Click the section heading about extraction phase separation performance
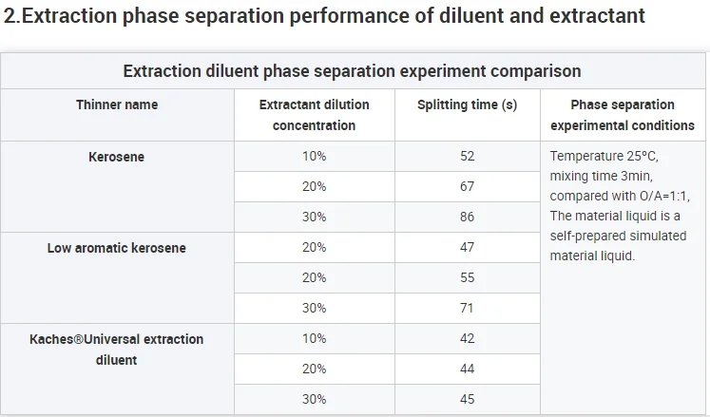The image size is (710, 417). 325,16
